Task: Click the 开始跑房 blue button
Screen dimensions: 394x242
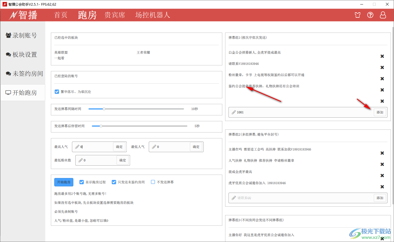Action: point(64,182)
